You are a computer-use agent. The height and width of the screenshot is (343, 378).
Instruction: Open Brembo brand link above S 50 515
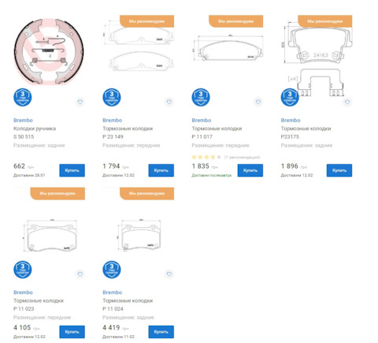(23, 120)
